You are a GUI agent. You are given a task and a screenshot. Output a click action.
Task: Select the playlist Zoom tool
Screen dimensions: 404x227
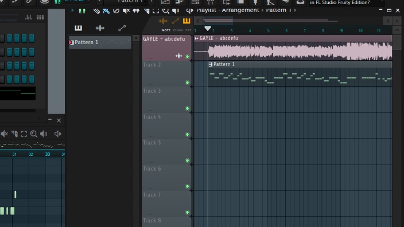coord(166,11)
